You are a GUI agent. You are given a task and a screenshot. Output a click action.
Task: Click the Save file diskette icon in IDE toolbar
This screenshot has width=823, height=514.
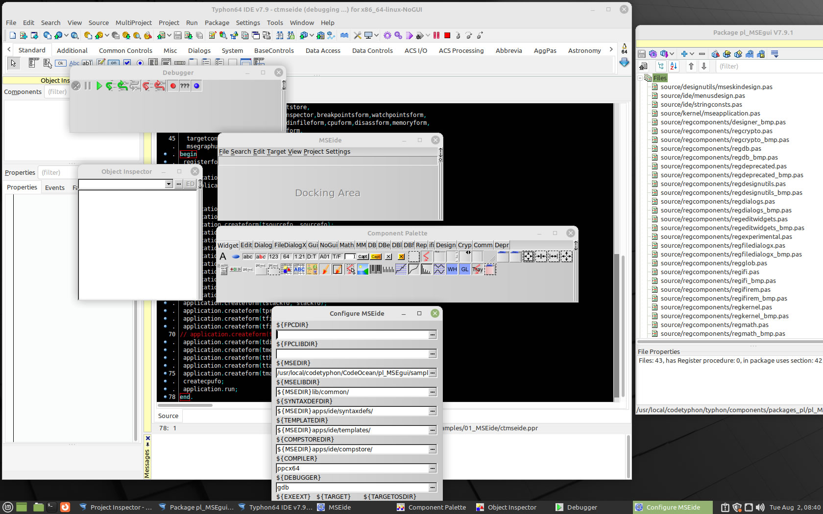click(178, 35)
